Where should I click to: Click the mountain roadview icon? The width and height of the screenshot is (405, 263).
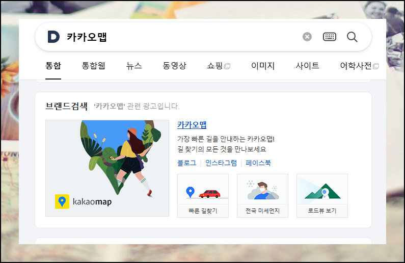pos(322,189)
